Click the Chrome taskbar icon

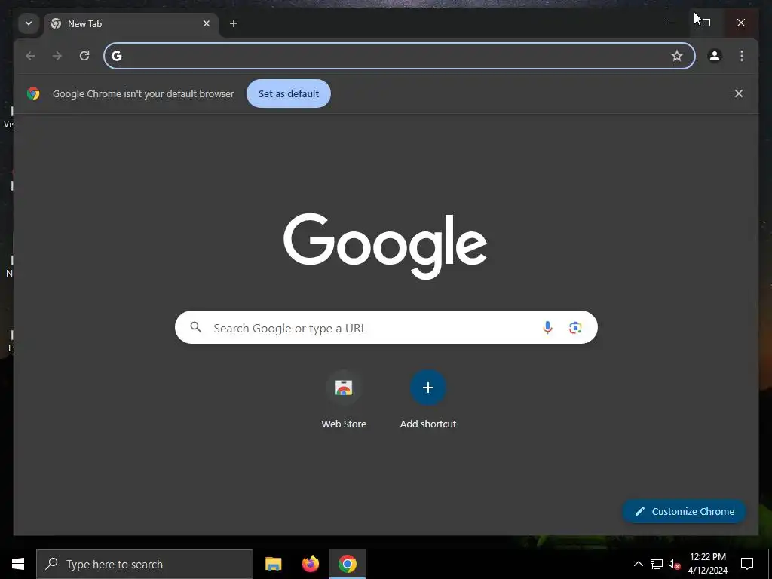347,564
